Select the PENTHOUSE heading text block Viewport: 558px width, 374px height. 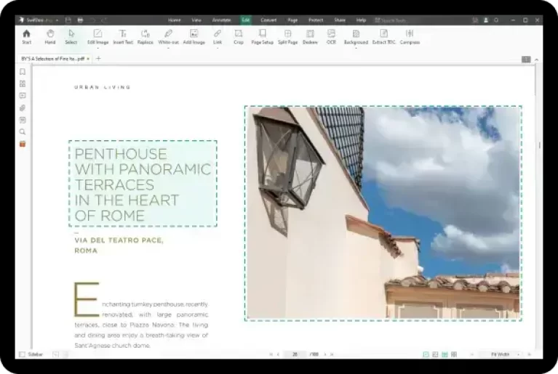click(x=143, y=184)
